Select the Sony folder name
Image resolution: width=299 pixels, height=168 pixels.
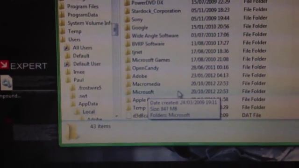(x=137, y=20)
